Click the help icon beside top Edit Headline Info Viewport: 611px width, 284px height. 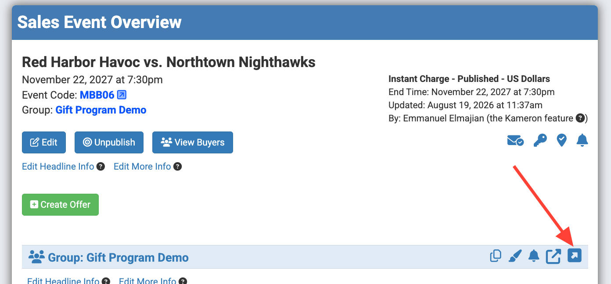pos(101,167)
